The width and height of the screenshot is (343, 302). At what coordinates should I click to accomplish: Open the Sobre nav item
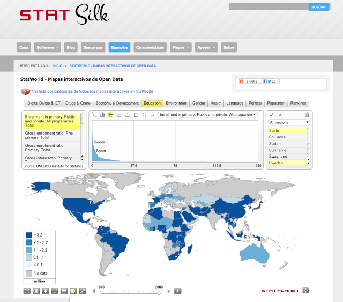click(x=229, y=47)
